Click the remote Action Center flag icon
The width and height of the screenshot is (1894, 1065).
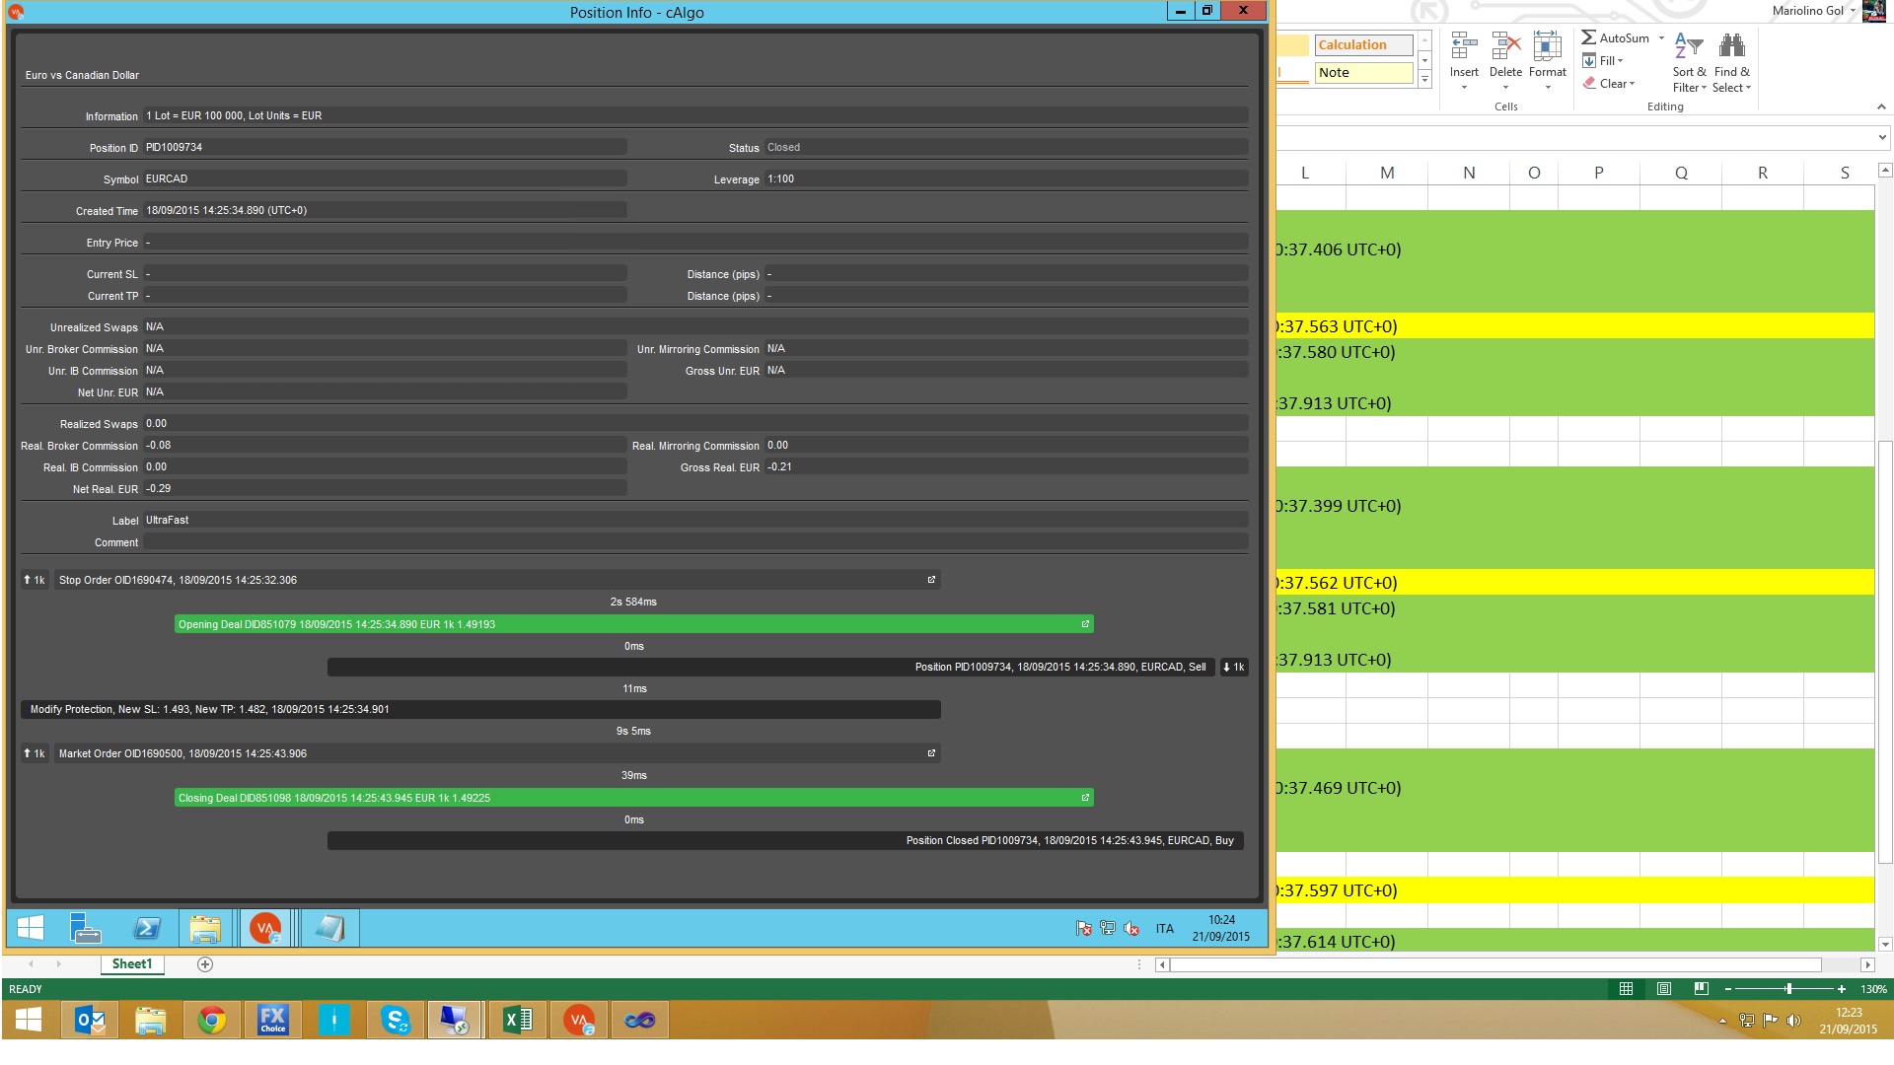[x=1083, y=928]
